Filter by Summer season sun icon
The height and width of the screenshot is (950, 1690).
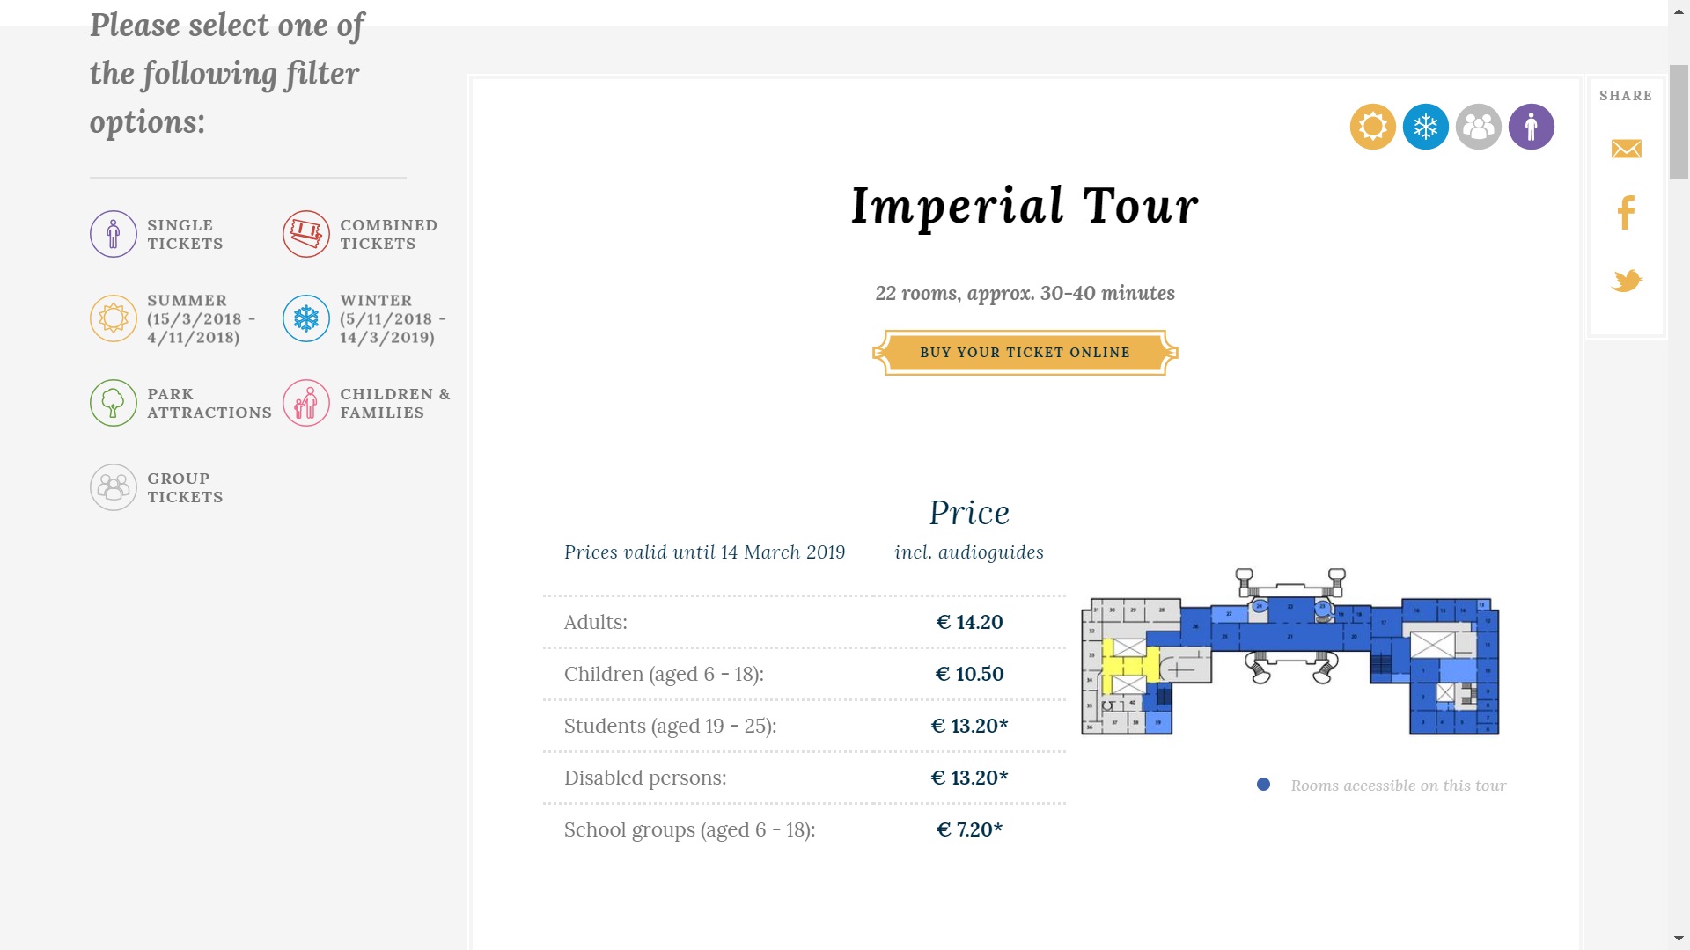point(114,318)
